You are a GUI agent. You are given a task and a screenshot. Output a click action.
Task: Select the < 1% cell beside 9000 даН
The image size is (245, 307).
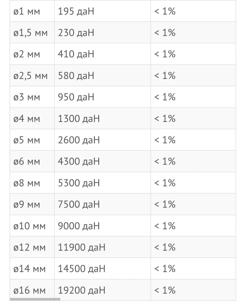pyautogui.click(x=165, y=226)
